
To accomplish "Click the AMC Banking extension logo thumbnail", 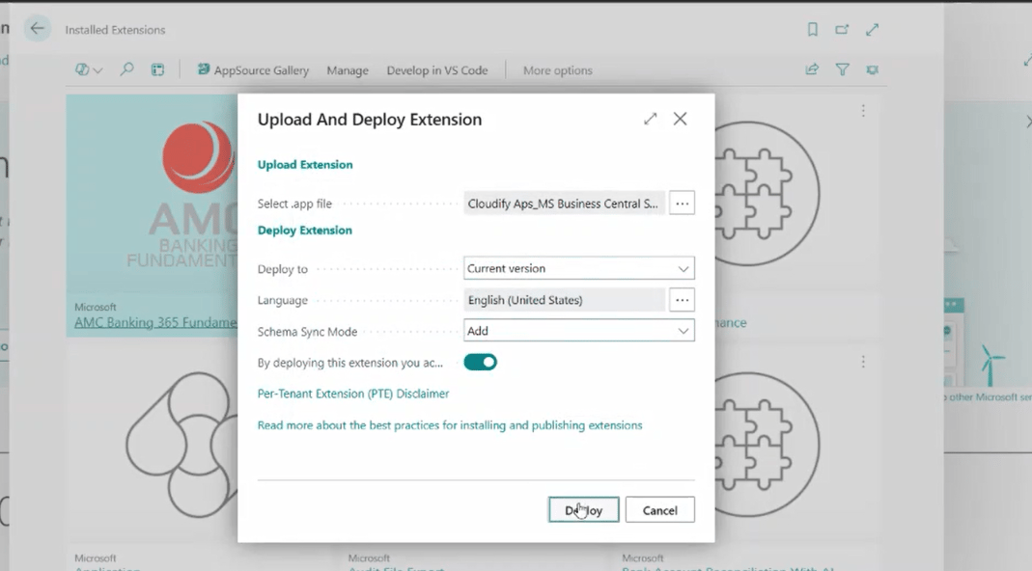I will [x=152, y=194].
